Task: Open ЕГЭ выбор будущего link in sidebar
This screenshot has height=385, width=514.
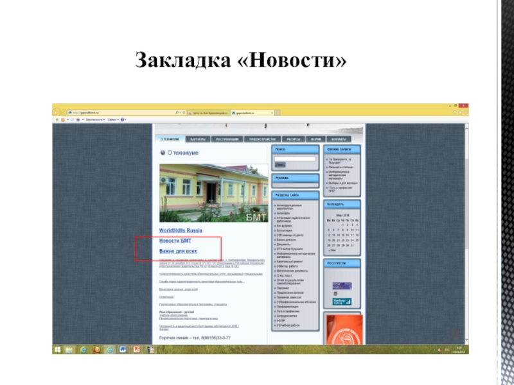Action: coord(290,249)
